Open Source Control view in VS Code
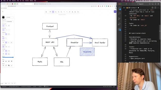Viewport: 161px width, 90px height. click(119, 19)
